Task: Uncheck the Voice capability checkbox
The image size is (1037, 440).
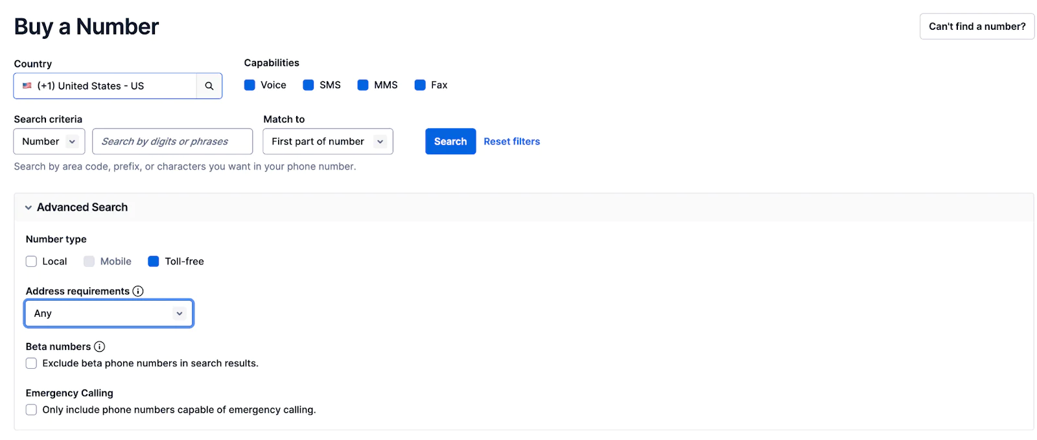Action: (250, 85)
